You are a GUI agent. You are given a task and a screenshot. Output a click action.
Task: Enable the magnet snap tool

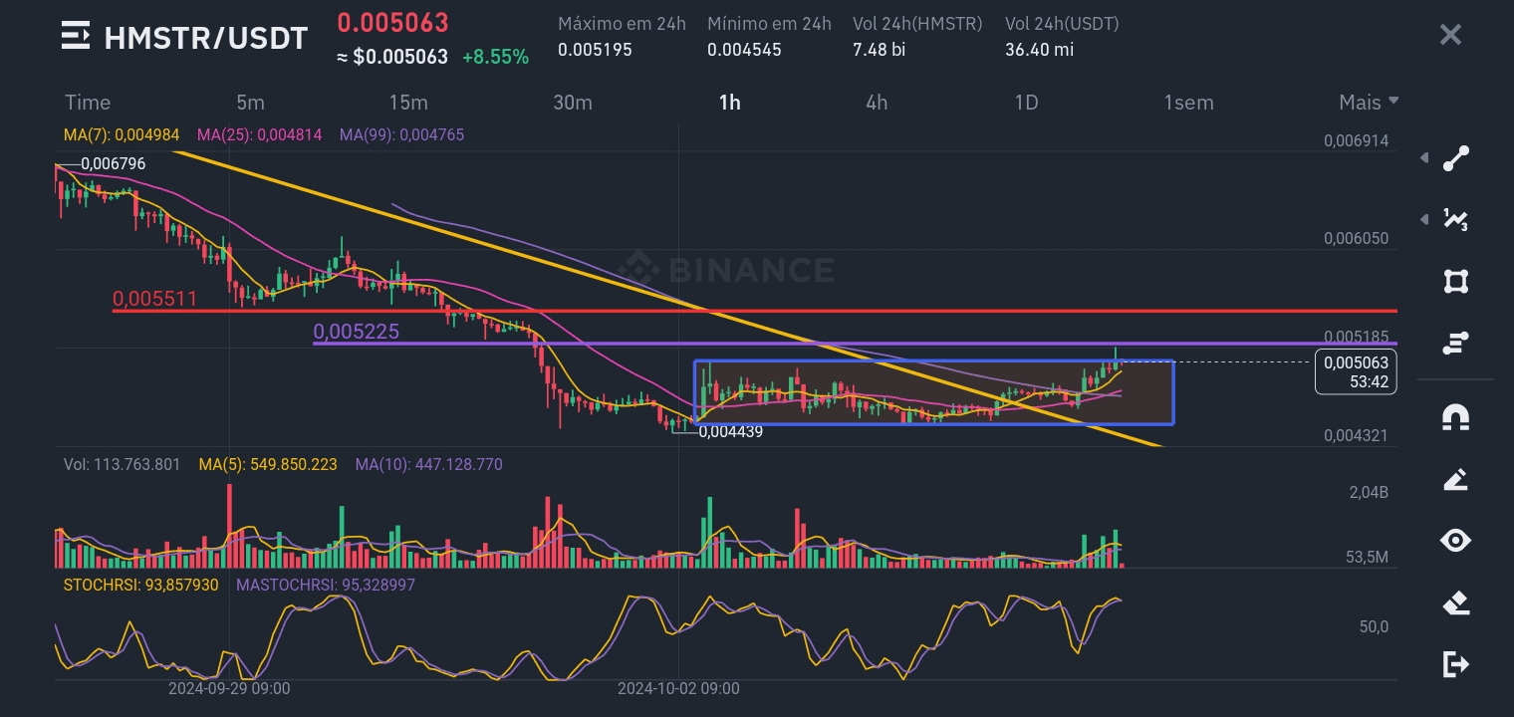tap(1455, 416)
